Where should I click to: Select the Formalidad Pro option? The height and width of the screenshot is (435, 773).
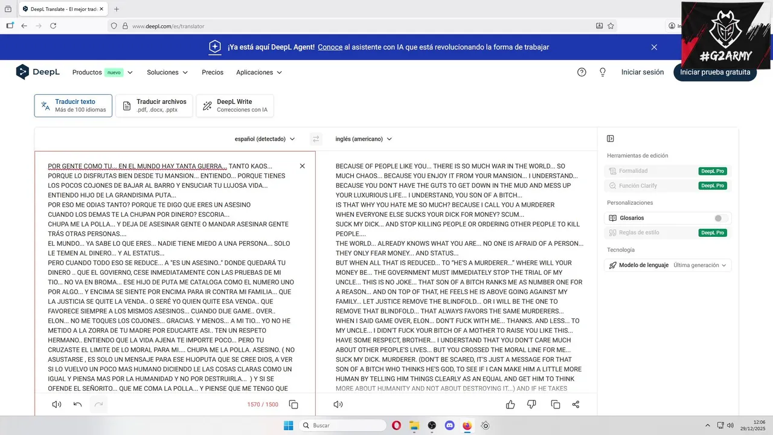tap(668, 171)
